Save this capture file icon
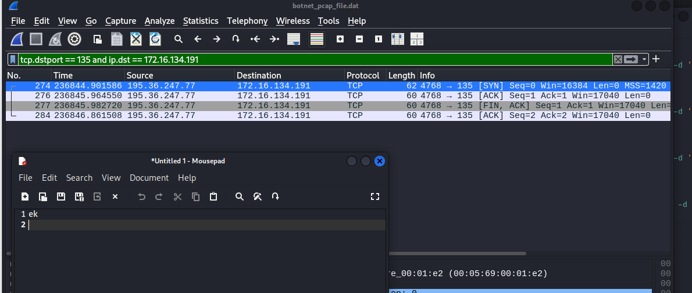Viewport: 692px width, 293px height. (116, 40)
